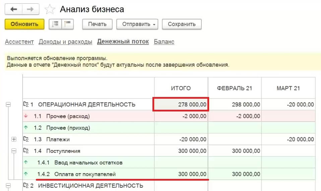Select the Прочее (расход) row label
The image size is (321, 191).
tap(68, 116)
